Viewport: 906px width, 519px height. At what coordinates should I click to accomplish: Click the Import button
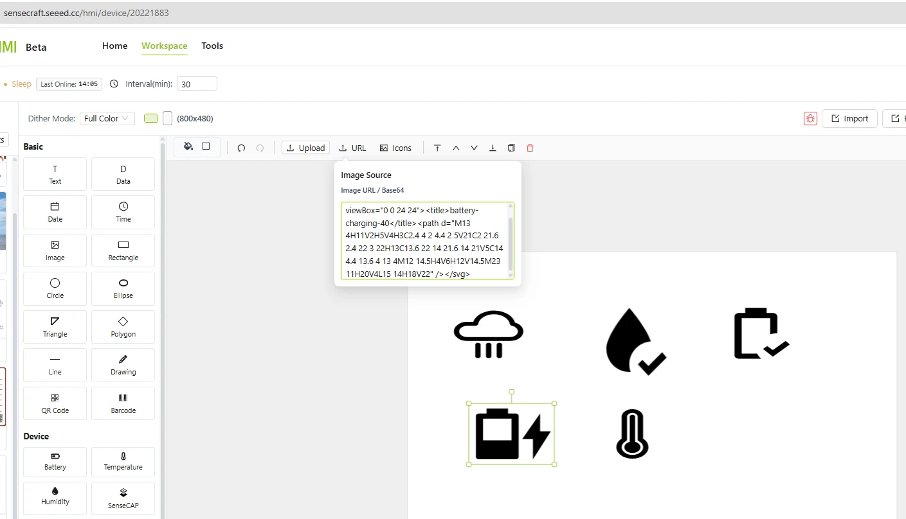849,118
